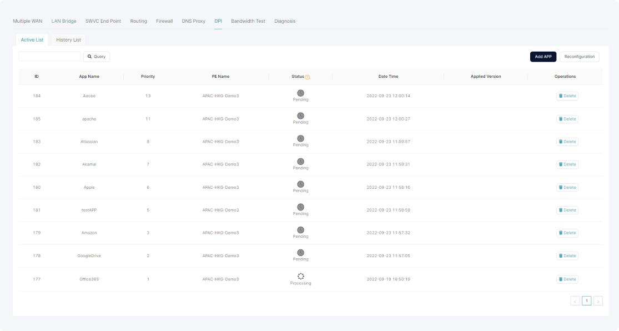The height and width of the screenshot is (331, 619).
Task: Delete the Office365 app entry
Action: pyautogui.click(x=567, y=279)
